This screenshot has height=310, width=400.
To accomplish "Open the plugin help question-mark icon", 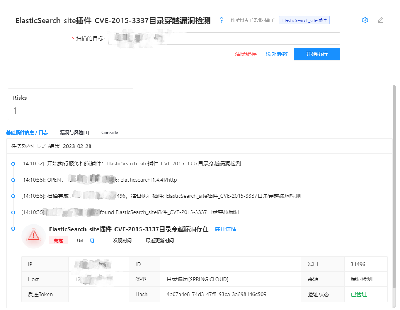I will tap(221, 20).
